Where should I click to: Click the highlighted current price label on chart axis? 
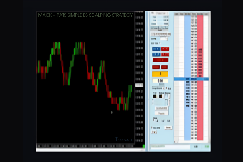(x=139, y=85)
